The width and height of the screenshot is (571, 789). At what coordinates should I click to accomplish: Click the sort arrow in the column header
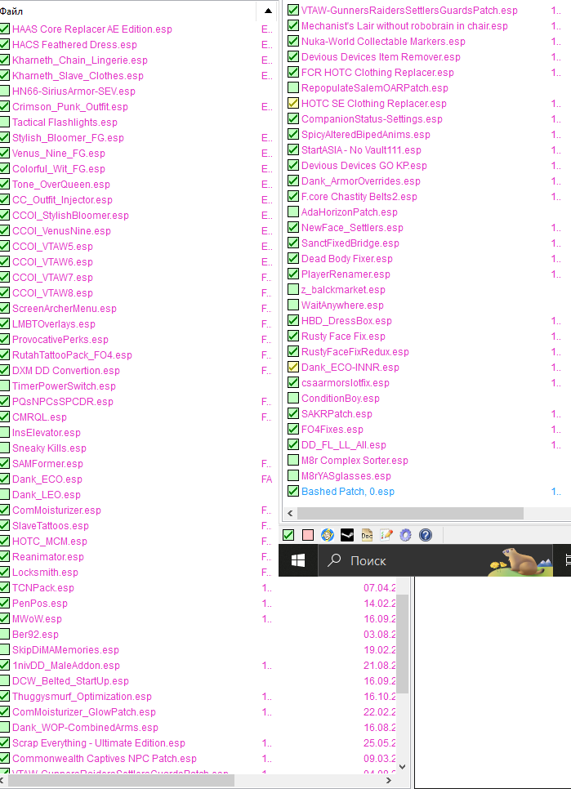pos(266,11)
